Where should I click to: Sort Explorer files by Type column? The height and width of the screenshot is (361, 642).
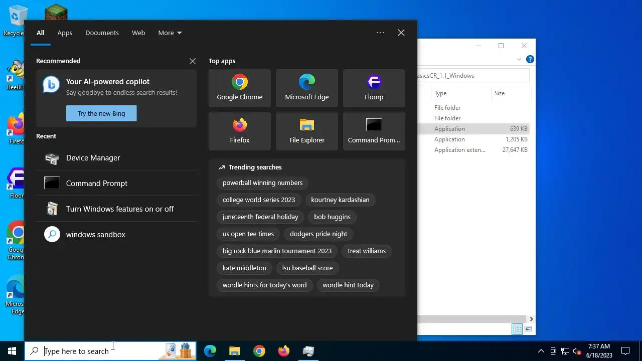click(x=460, y=93)
